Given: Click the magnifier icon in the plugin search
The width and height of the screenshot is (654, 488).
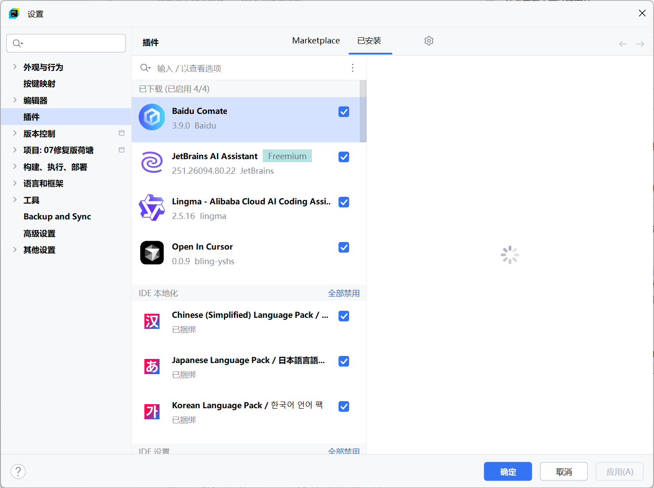Looking at the screenshot, I should 145,68.
